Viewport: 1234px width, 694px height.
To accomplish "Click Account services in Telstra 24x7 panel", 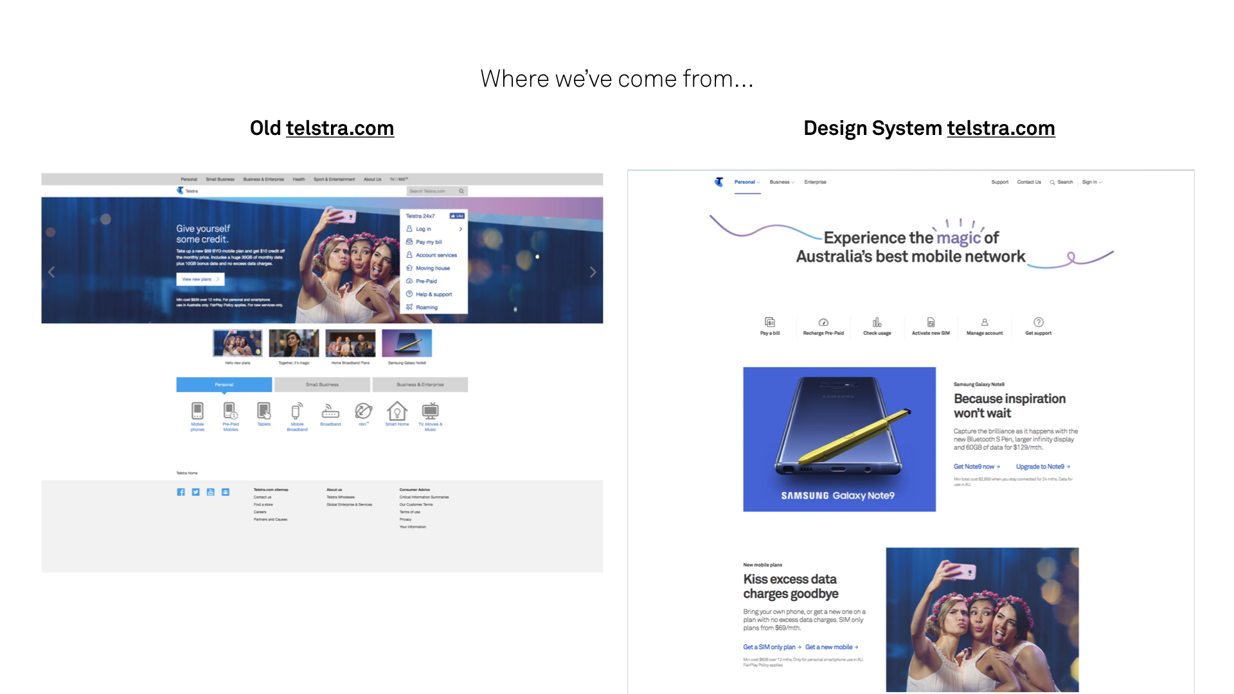I will coord(436,255).
